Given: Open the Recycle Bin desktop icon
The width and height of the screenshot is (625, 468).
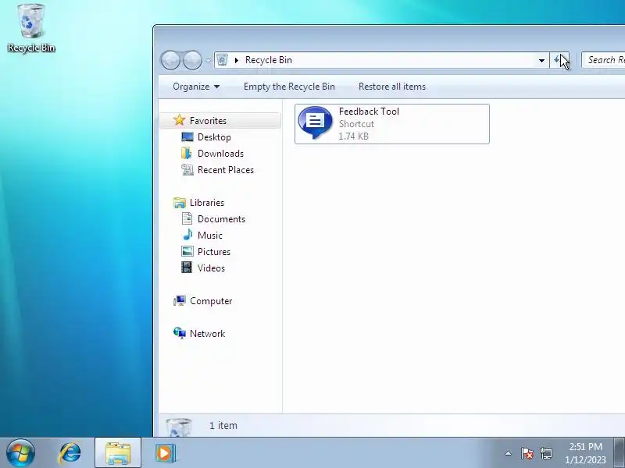Looking at the screenshot, I should [x=30, y=28].
